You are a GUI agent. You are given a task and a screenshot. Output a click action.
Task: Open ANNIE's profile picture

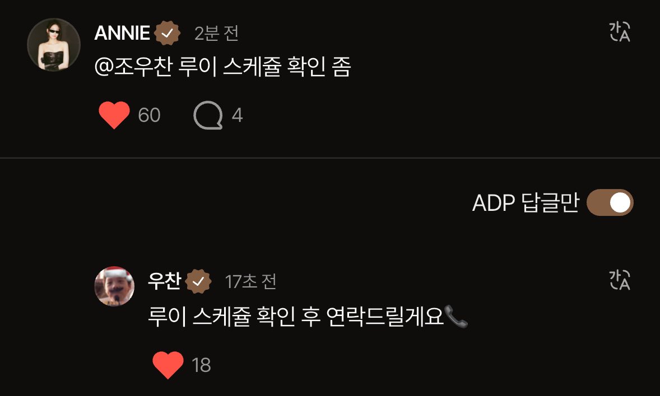point(53,45)
